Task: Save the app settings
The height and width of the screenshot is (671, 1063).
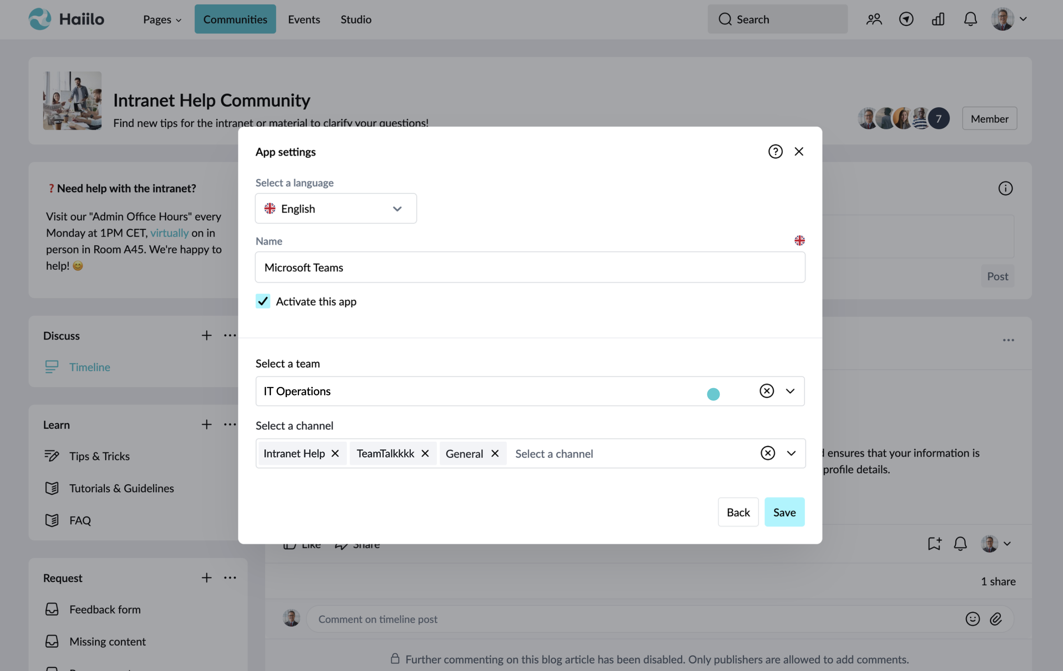Action: tap(784, 512)
